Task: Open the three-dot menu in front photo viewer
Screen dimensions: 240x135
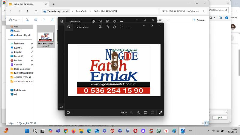Action: coord(128,27)
